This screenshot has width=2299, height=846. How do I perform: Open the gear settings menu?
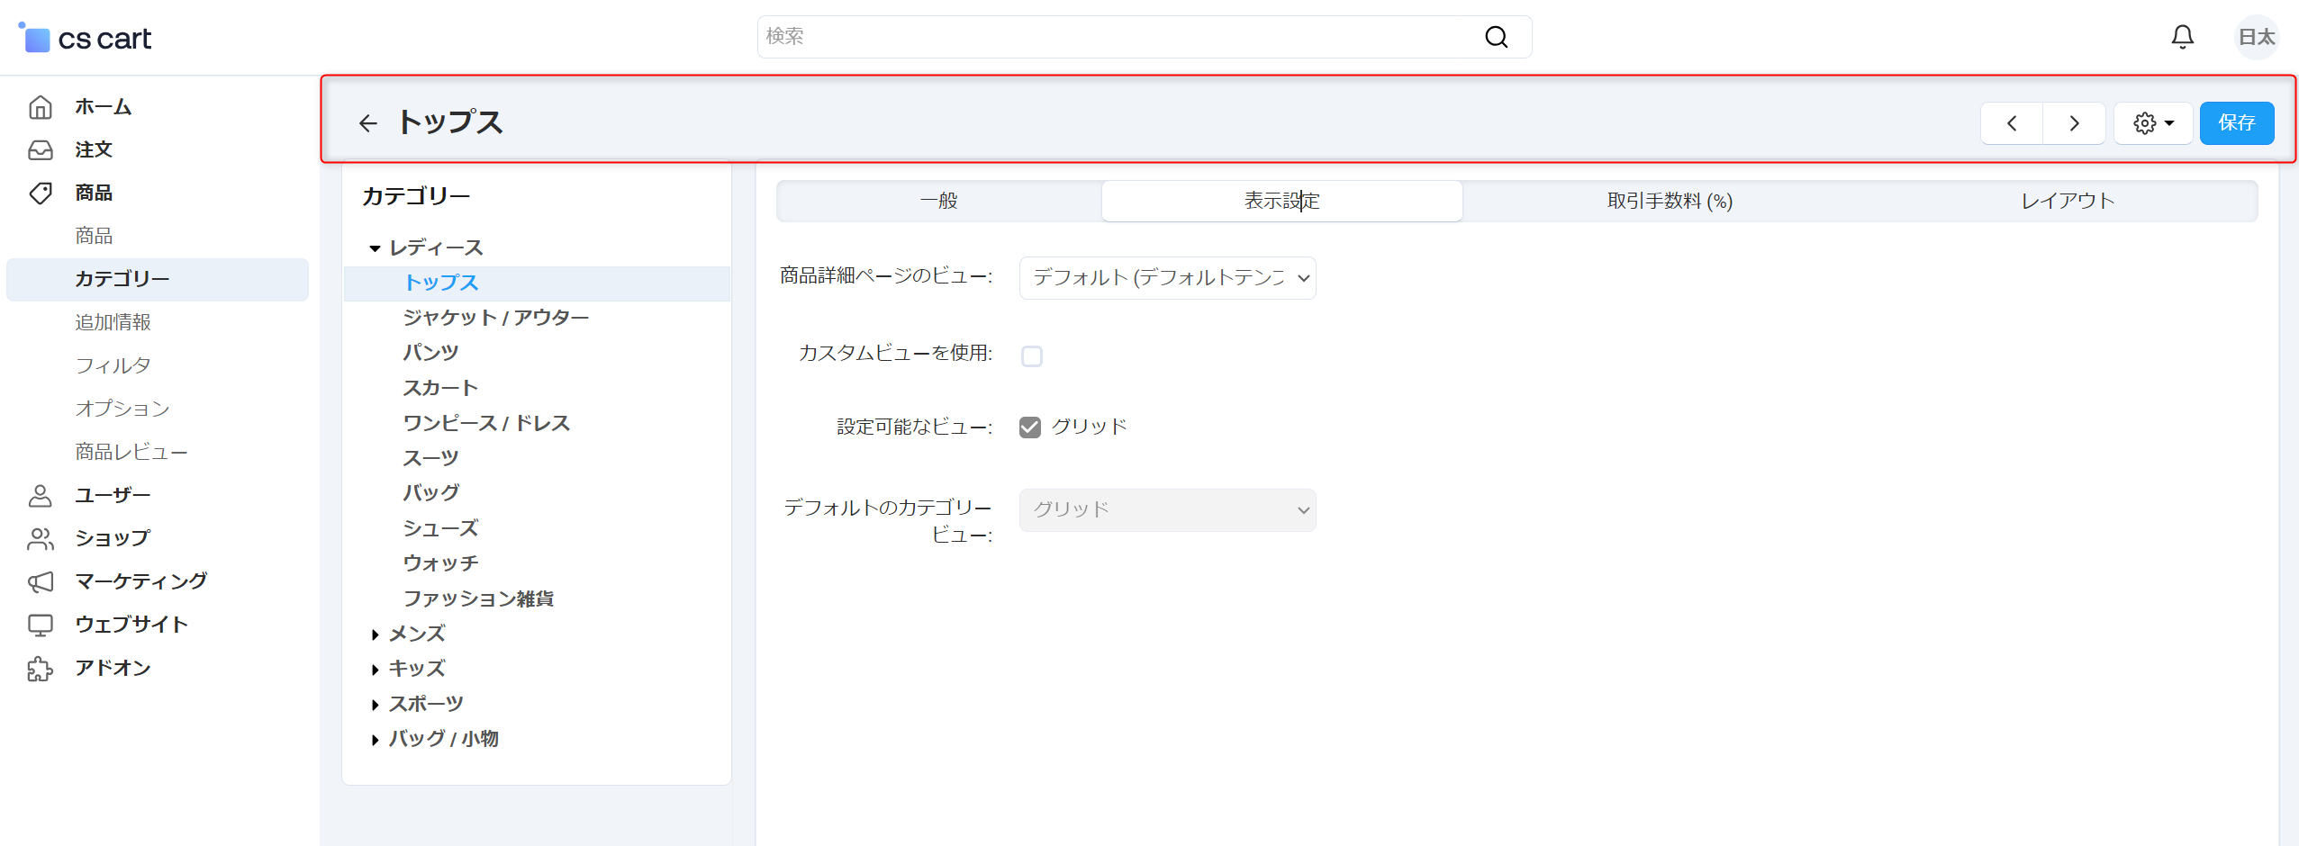(2152, 123)
